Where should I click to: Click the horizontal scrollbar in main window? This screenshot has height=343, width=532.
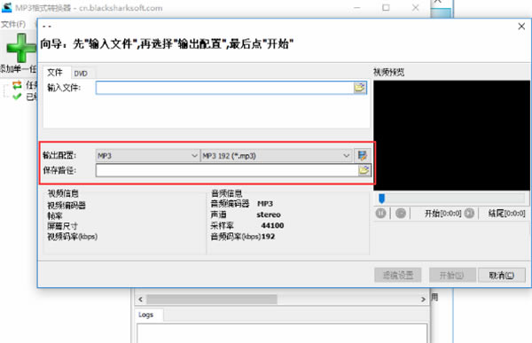tap(212, 300)
